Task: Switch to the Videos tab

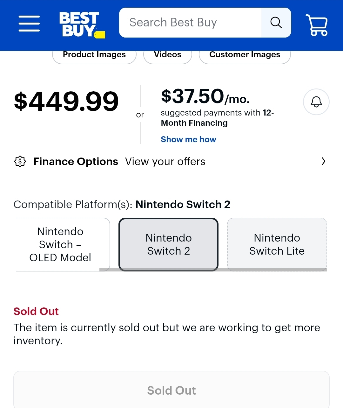Action: tap(168, 55)
